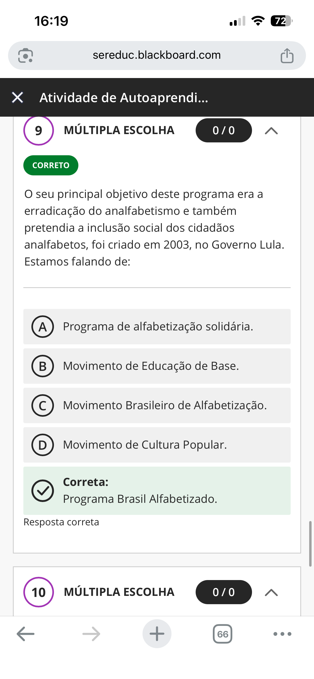Tap the share icon in address bar
This screenshot has height=679, width=314.
[x=287, y=56]
